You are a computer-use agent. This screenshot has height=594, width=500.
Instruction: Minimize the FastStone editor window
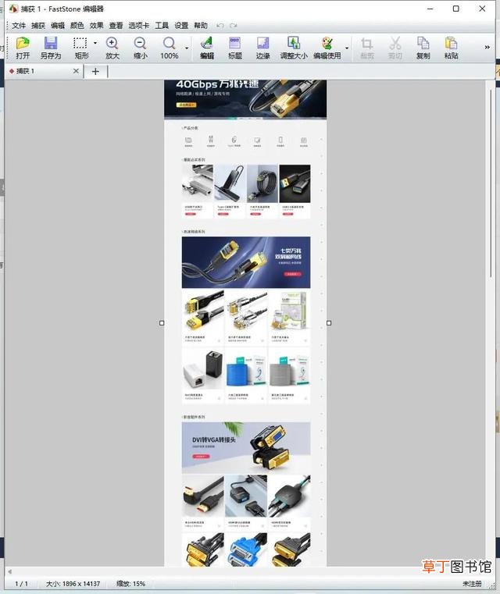(430, 9)
